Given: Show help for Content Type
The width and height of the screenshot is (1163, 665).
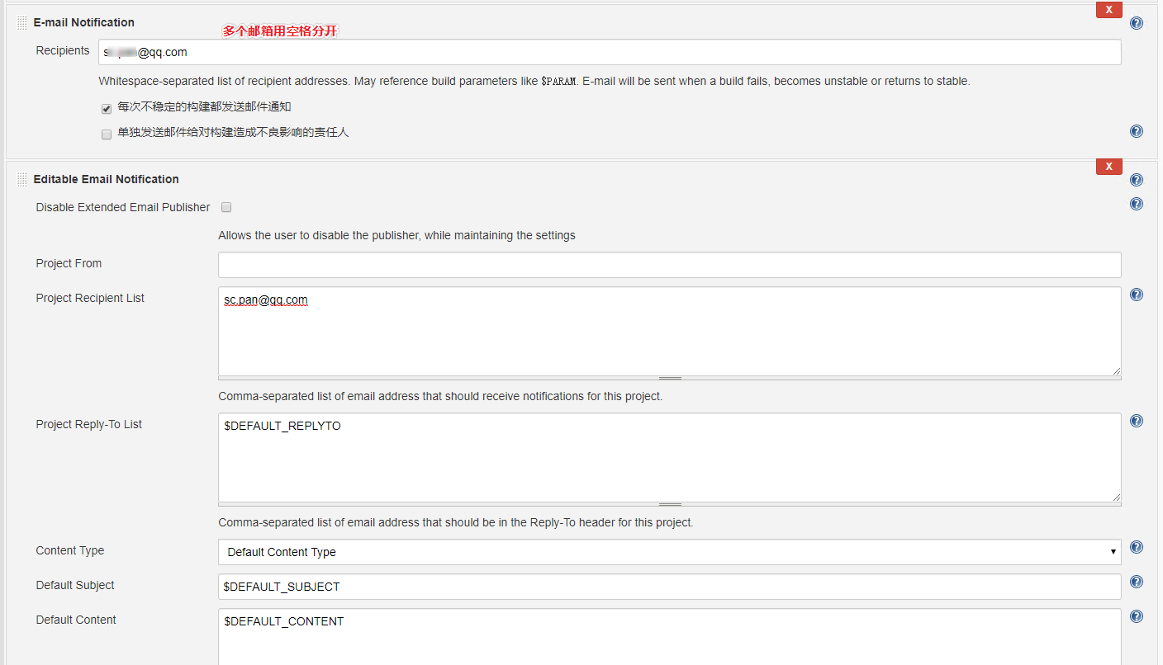Looking at the screenshot, I should click(1137, 547).
